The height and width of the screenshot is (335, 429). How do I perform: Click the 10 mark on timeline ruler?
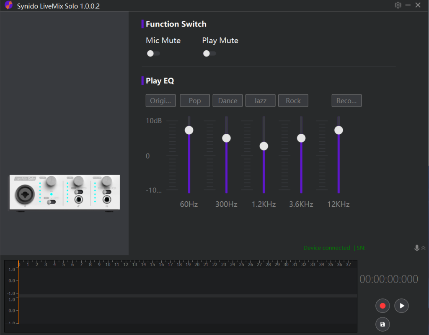(x=108, y=265)
